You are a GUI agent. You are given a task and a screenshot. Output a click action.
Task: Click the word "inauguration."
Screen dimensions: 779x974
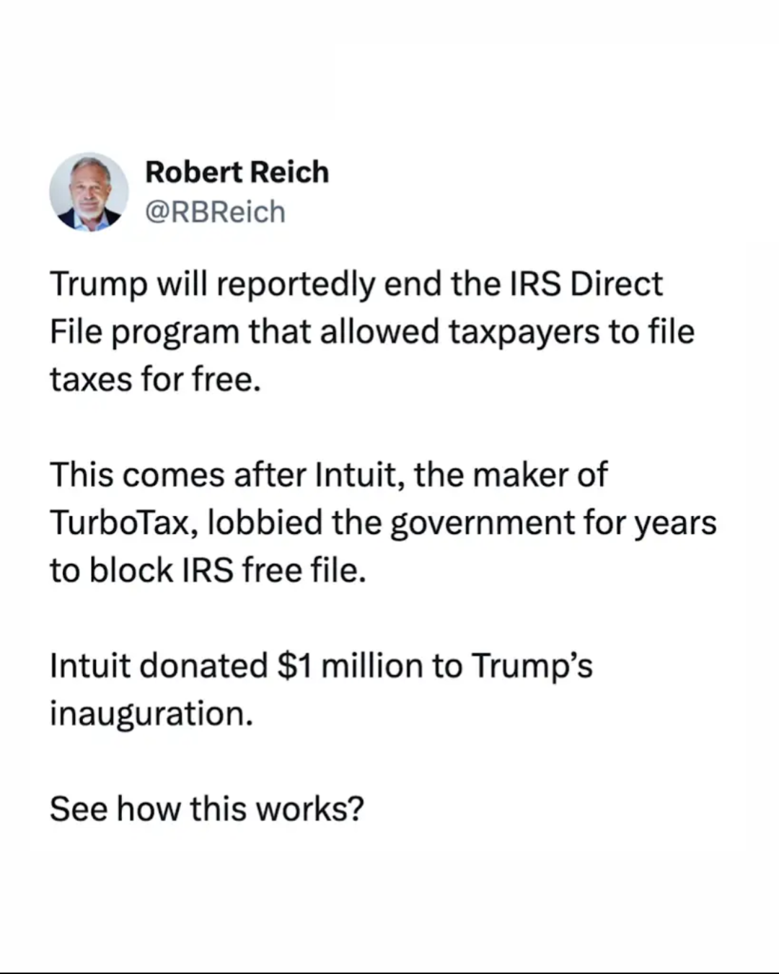(x=151, y=713)
